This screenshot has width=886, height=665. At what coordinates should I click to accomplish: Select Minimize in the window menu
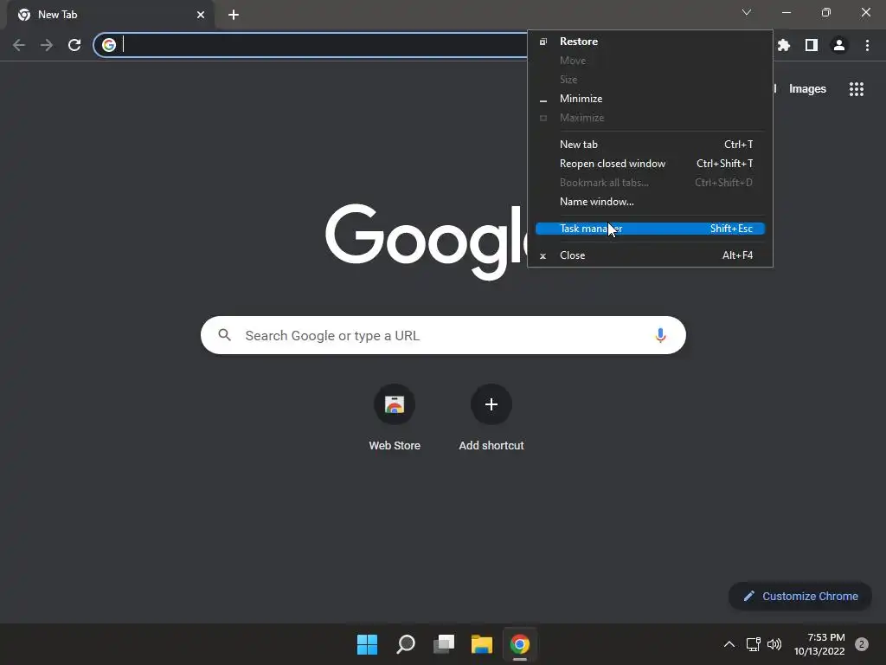[650, 99]
